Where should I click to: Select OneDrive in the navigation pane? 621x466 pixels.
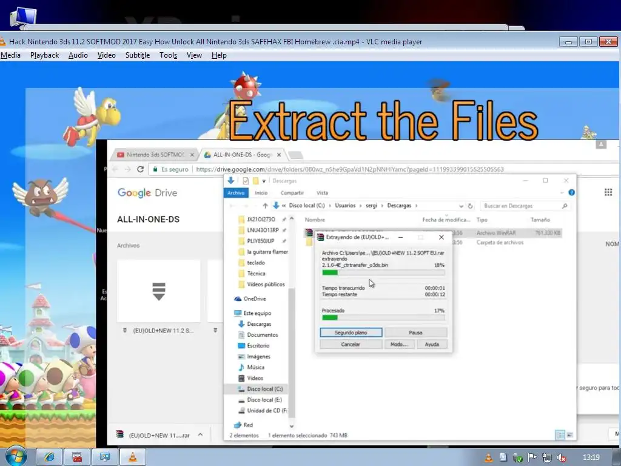255,299
